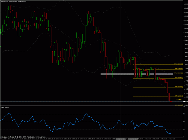Click the 75 level on the RSI scale
Image resolution: width=188 pixels, height=140 pixels.
tap(184, 114)
